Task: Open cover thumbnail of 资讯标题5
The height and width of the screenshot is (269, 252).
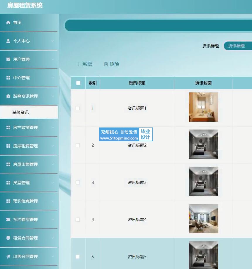Action: tap(204, 255)
